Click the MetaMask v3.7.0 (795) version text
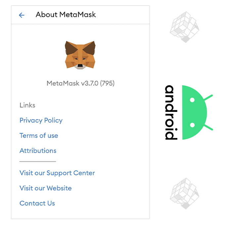This screenshot has height=225, width=225. 80,83
